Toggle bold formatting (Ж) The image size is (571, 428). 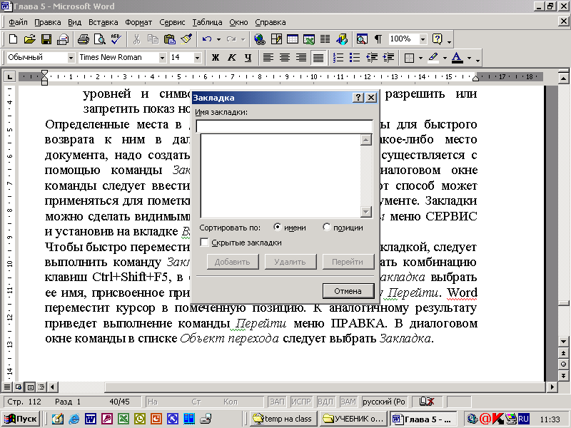(x=216, y=58)
